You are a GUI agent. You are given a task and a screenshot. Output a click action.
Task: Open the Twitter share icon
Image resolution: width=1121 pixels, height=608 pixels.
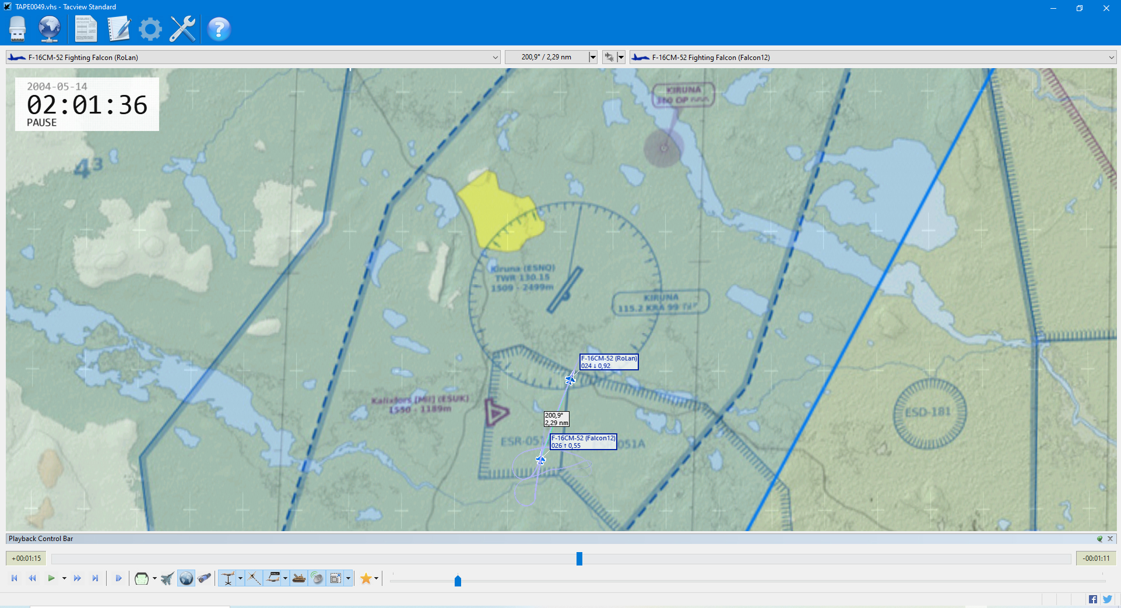1108,599
